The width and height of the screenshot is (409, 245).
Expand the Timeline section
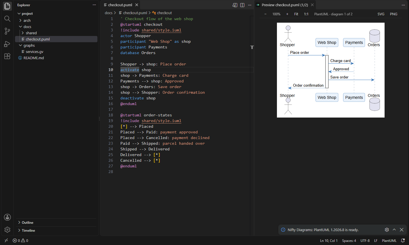56,231
